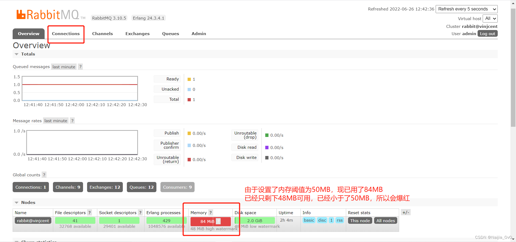Click the 429 Erlang processes bar

[x=167, y=221]
